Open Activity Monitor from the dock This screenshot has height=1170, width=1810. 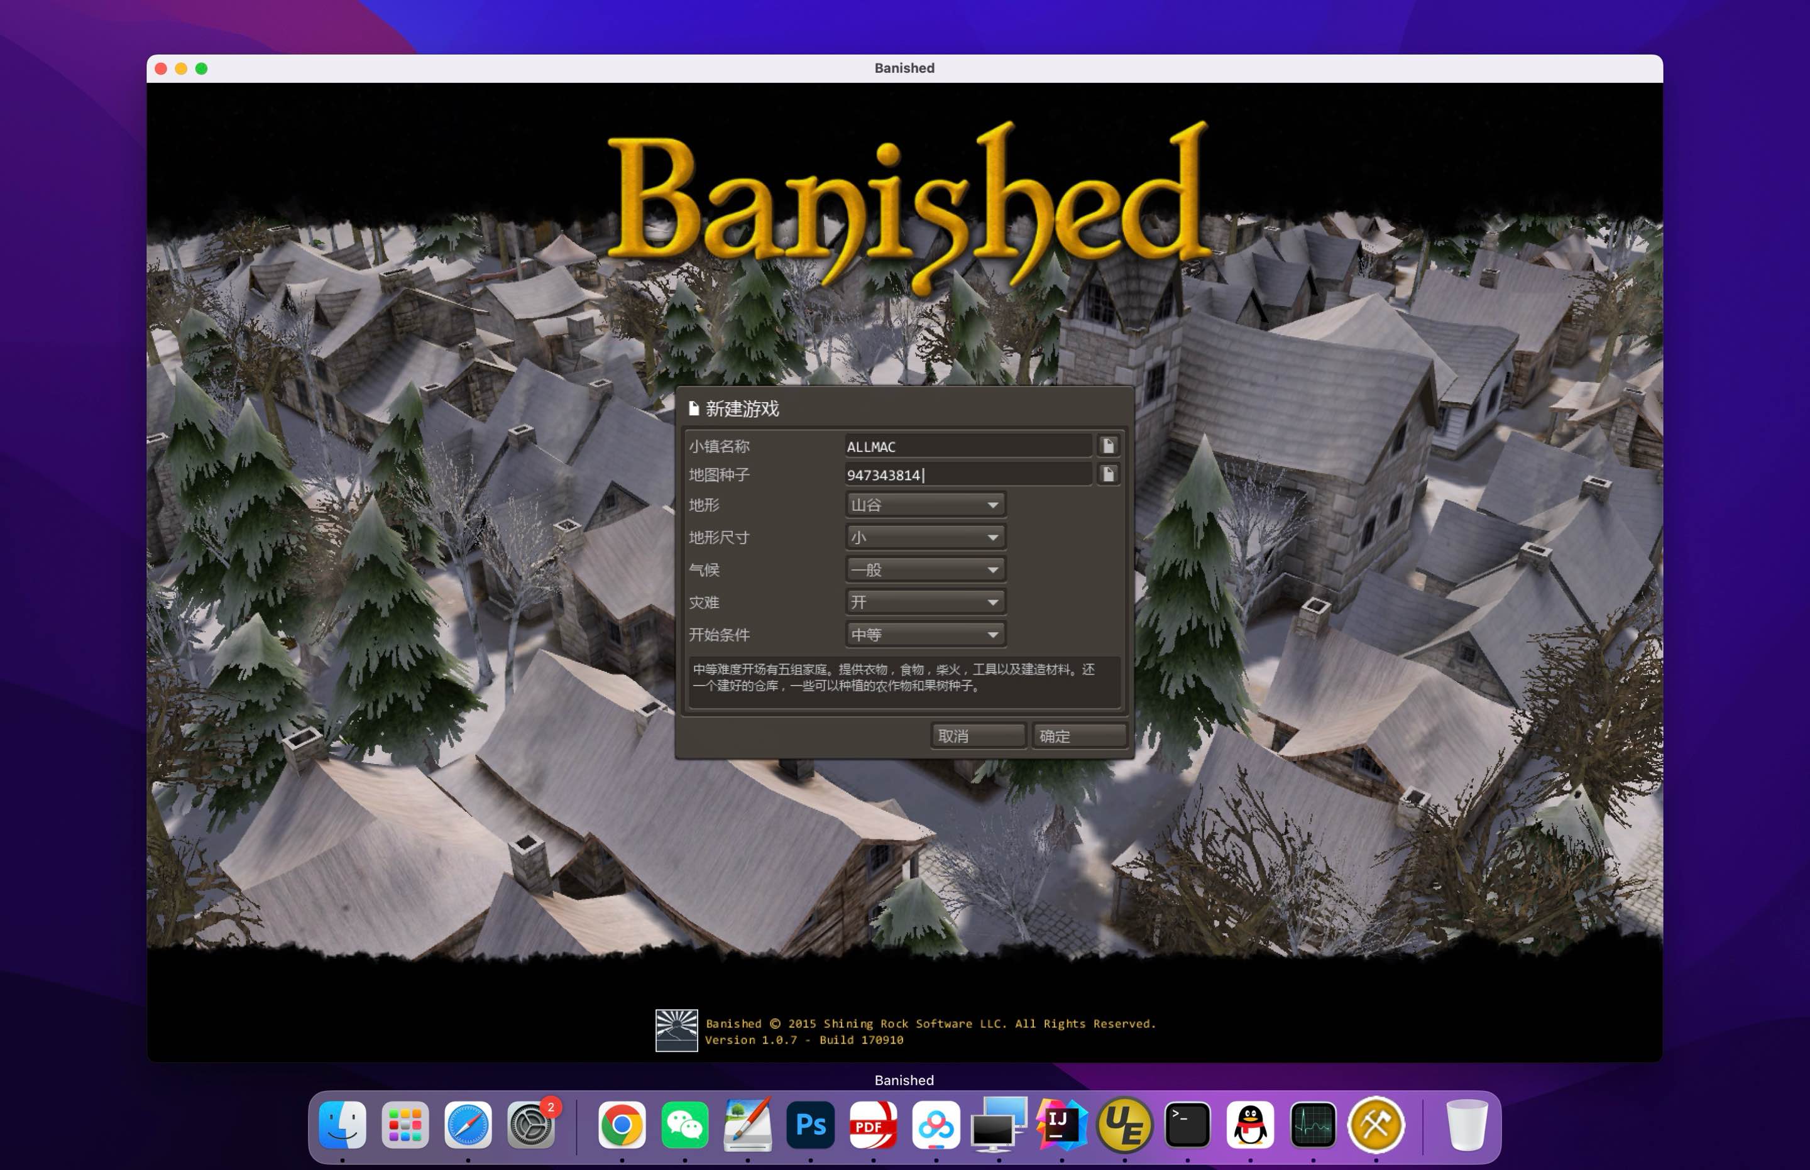click(1313, 1125)
